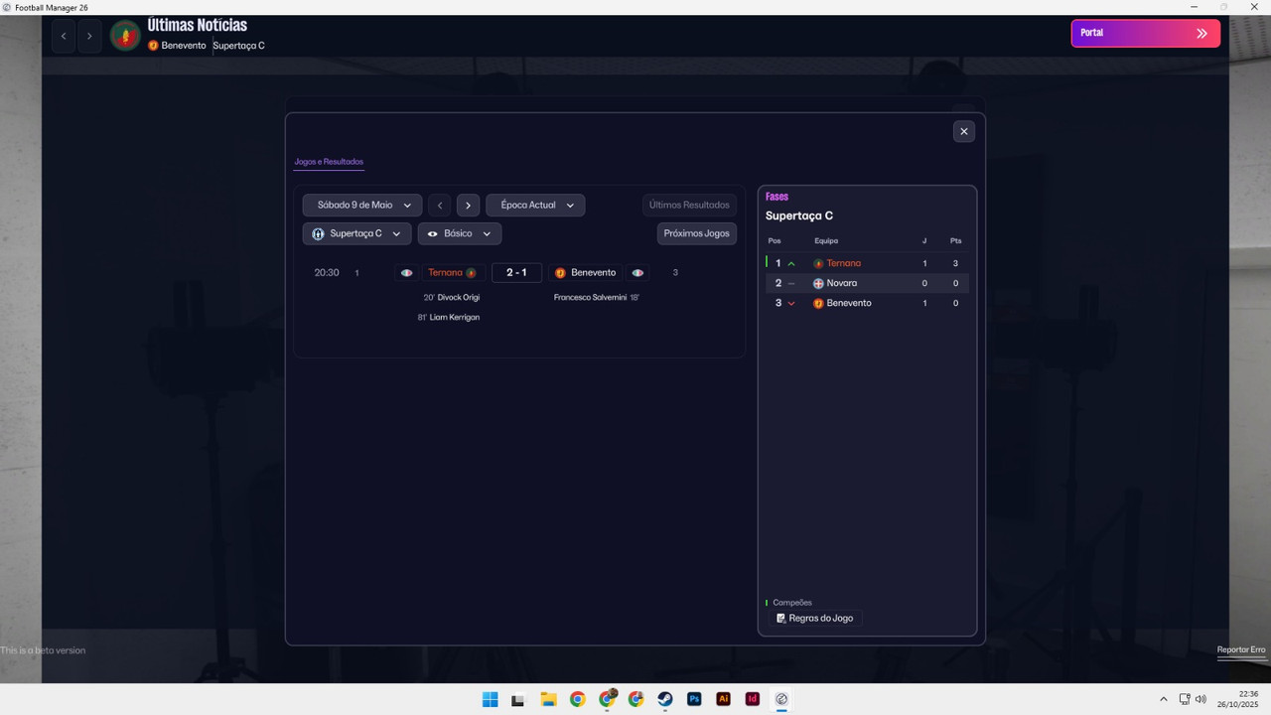Viewport: 1271px width, 715px height.
Task: Open Steam from the taskbar
Action: tap(665, 699)
